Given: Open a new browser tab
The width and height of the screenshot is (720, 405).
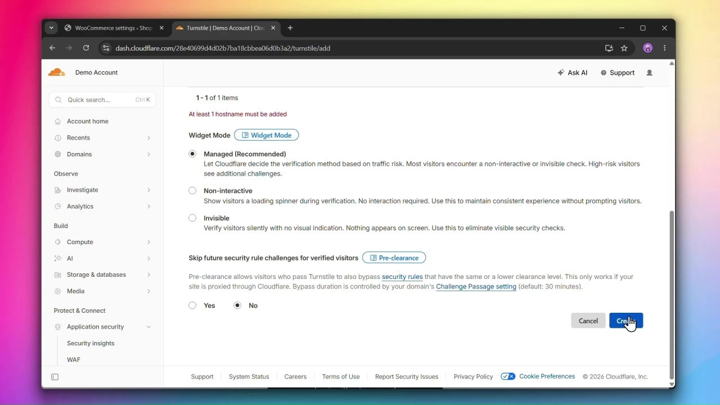Looking at the screenshot, I should coord(290,28).
